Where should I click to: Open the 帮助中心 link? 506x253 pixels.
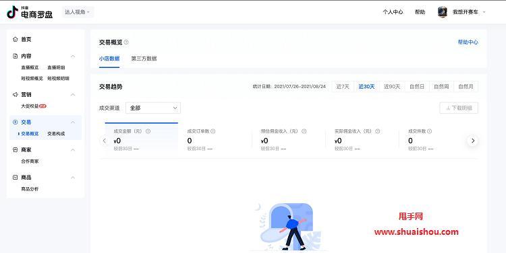tap(468, 42)
